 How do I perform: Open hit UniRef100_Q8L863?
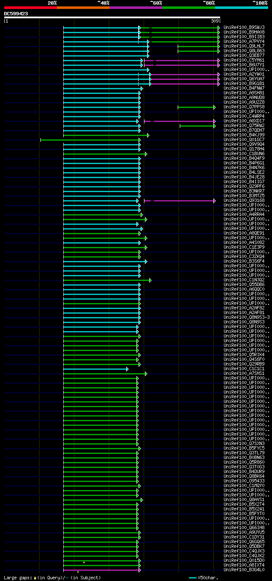244,51
